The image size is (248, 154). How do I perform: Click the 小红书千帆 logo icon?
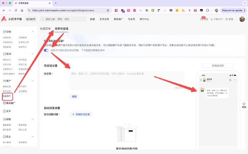click(x=4, y=19)
